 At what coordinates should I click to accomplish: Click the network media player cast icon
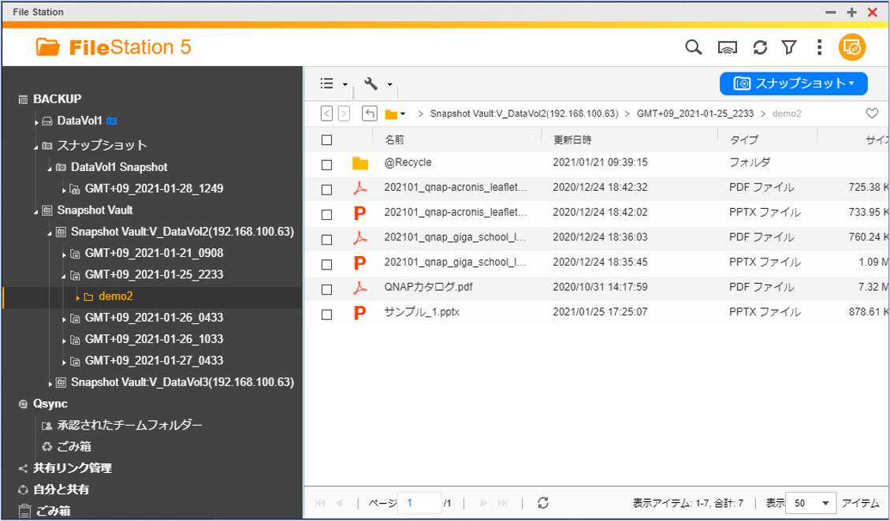pos(727,47)
